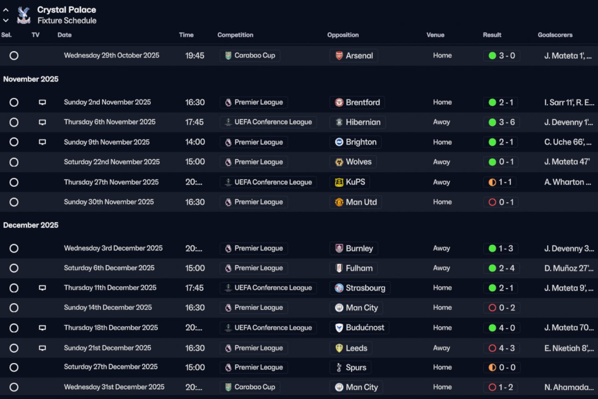Click the down chevron beside the Crystal Palace crest
The width and height of the screenshot is (598, 399).
tap(6, 21)
